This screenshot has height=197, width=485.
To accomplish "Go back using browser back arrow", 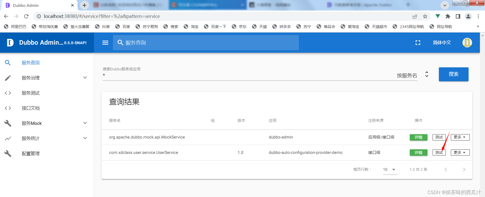I will pos(6,16).
